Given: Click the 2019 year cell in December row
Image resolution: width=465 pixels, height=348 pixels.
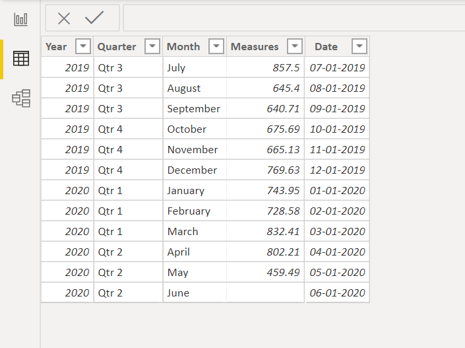Looking at the screenshot, I should tap(67, 170).
